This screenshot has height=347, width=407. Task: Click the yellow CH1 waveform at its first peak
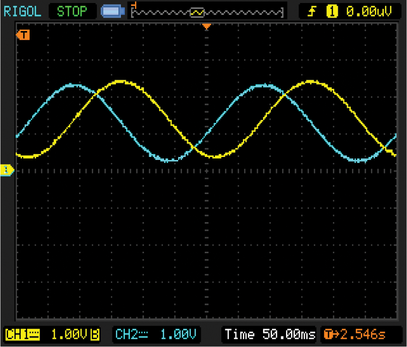[120, 81]
